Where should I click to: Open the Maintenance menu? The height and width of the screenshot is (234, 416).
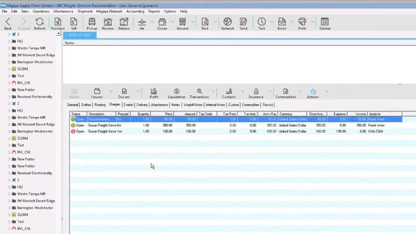click(64, 12)
